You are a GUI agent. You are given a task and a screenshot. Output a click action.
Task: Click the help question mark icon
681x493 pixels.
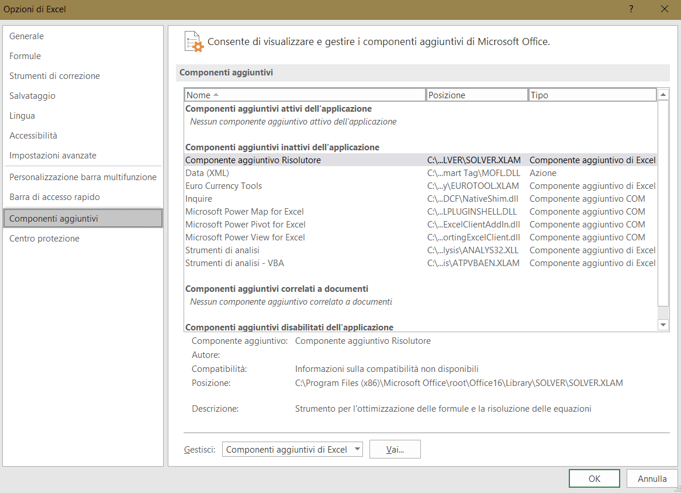(631, 9)
